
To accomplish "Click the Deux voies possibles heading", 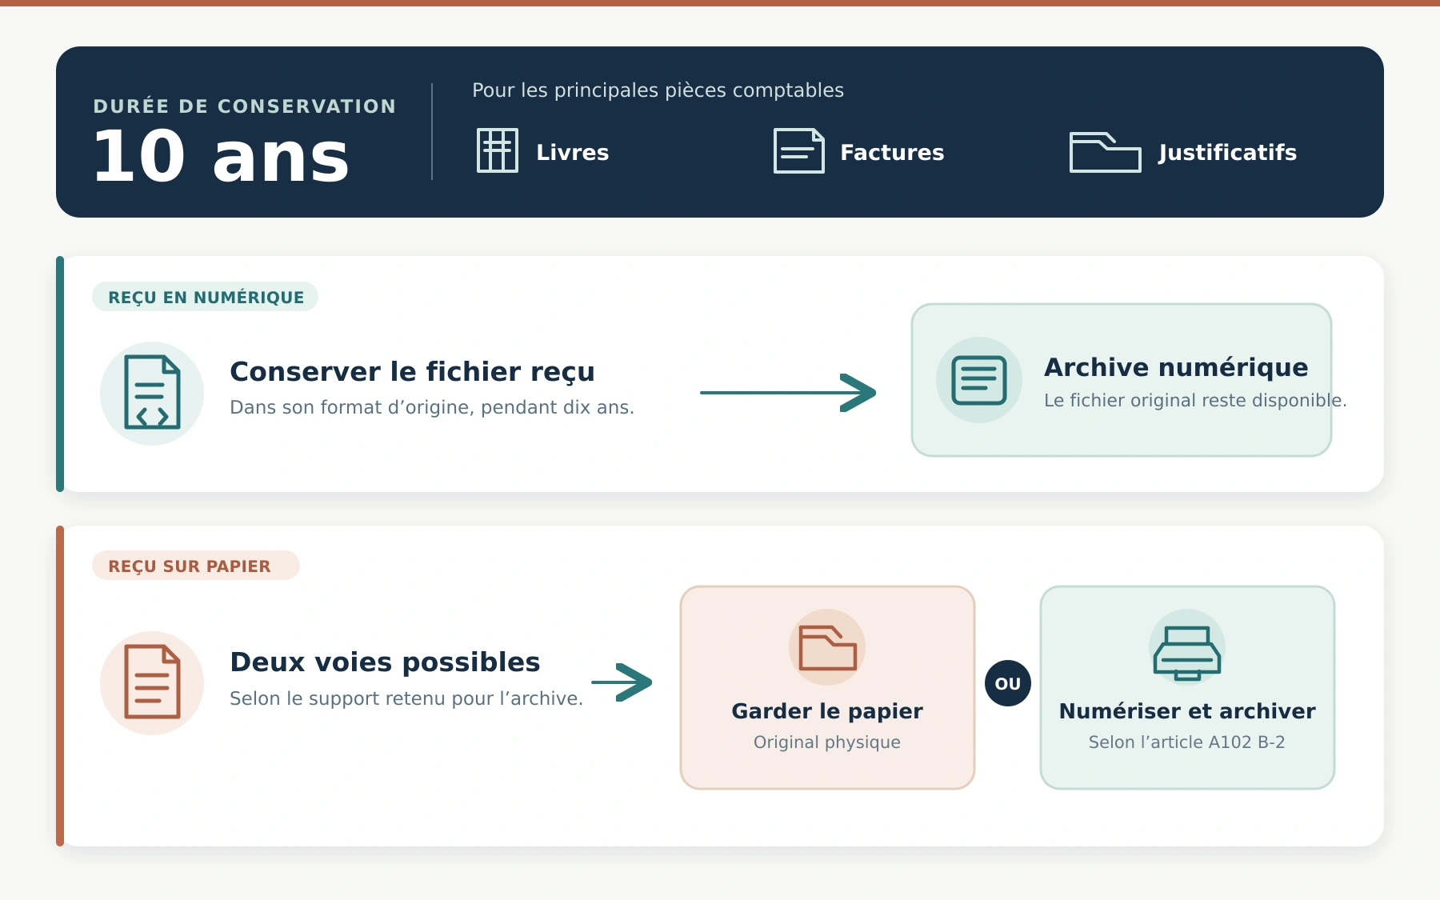I will (385, 662).
